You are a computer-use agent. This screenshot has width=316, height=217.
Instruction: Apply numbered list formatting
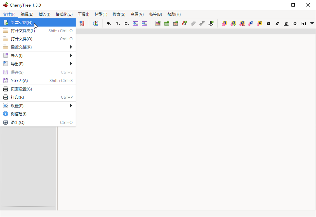[118, 23]
